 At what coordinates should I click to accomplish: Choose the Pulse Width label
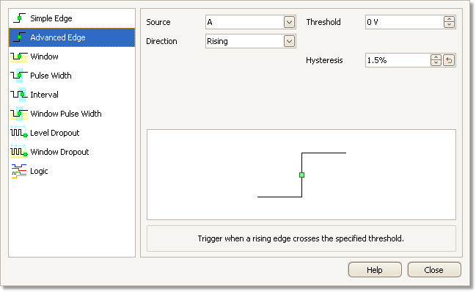(51, 76)
